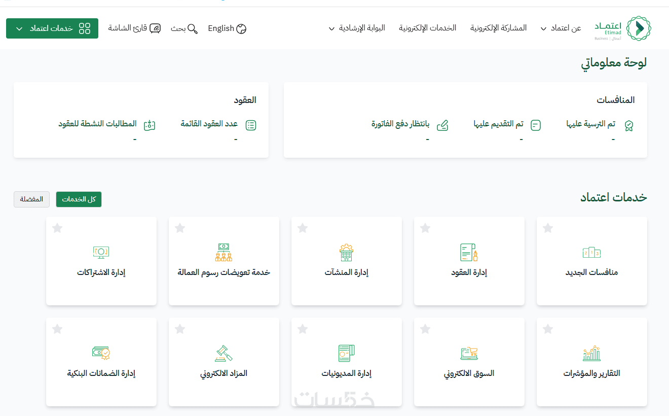Click the e-marketplace cart icon
The height and width of the screenshot is (416, 669).
(469, 353)
